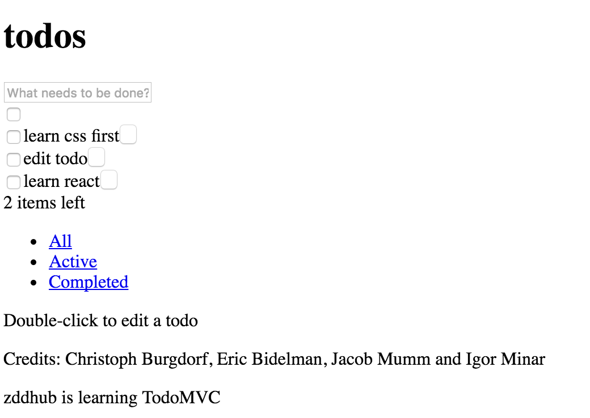Click the delete box after 'learn react'

109,180
